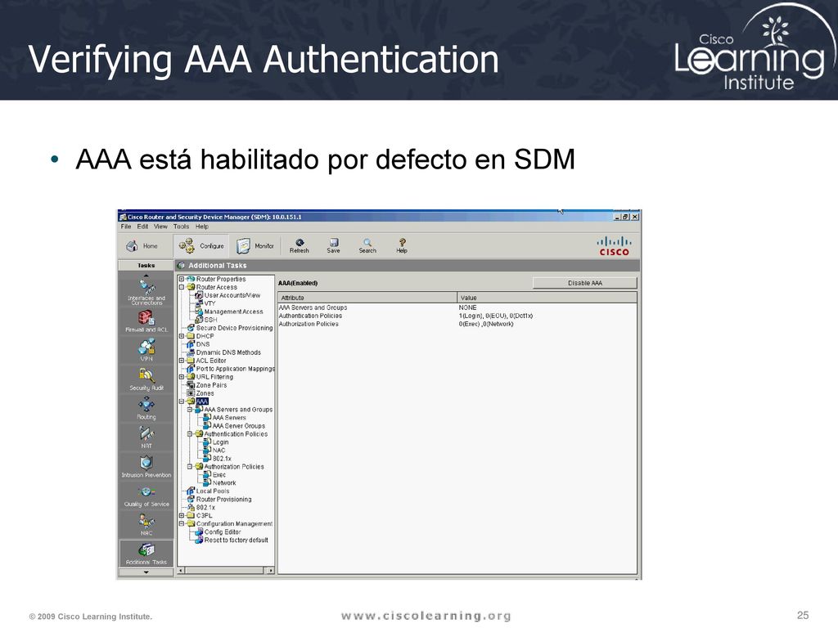Click the Search toolbar icon
This screenshot has height=628, width=838.
(x=367, y=246)
